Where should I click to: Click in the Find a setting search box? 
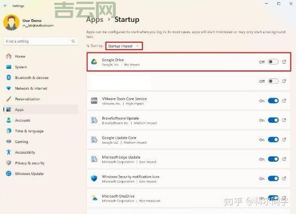(41, 41)
